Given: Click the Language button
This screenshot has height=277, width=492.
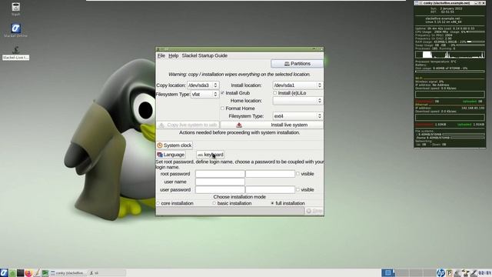Looking at the screenshot, I should 171,155.
